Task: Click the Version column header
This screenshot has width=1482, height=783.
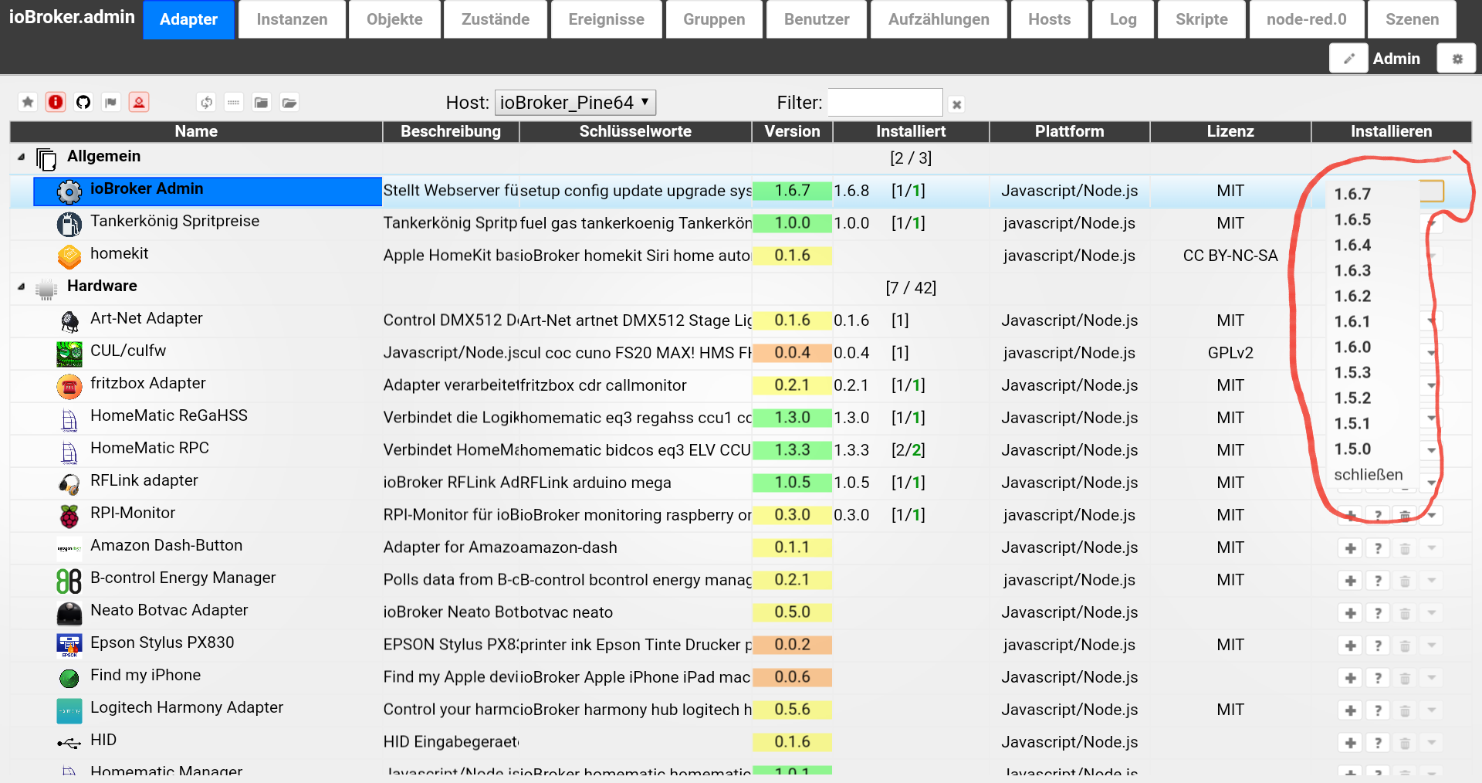Action: point(792,131)
